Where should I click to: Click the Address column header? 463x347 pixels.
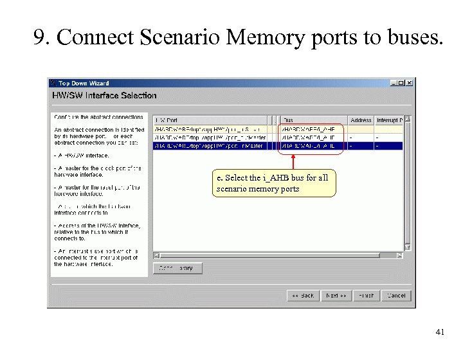tap(361, 120)
